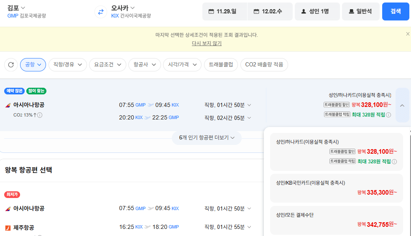
Task: Expand 최저가 07:55 아시아나항공 flight details
Action: click(249, 208)
